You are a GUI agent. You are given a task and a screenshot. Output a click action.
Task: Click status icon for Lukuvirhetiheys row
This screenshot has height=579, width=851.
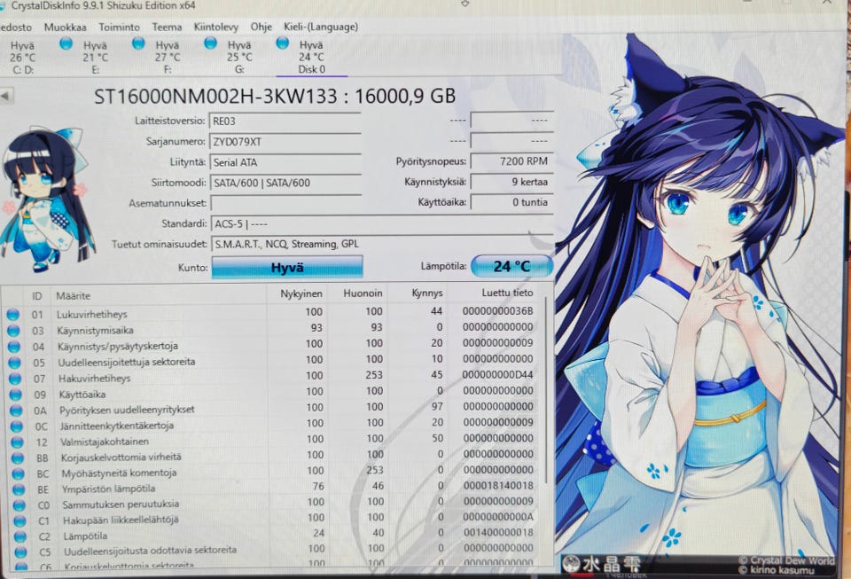pos(13,314)
